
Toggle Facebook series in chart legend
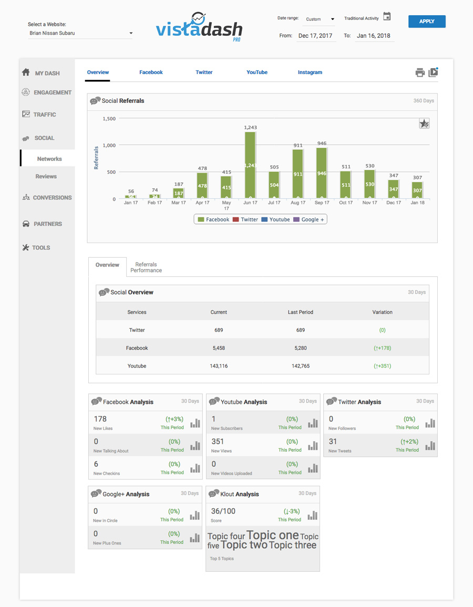tap(213, 219)
